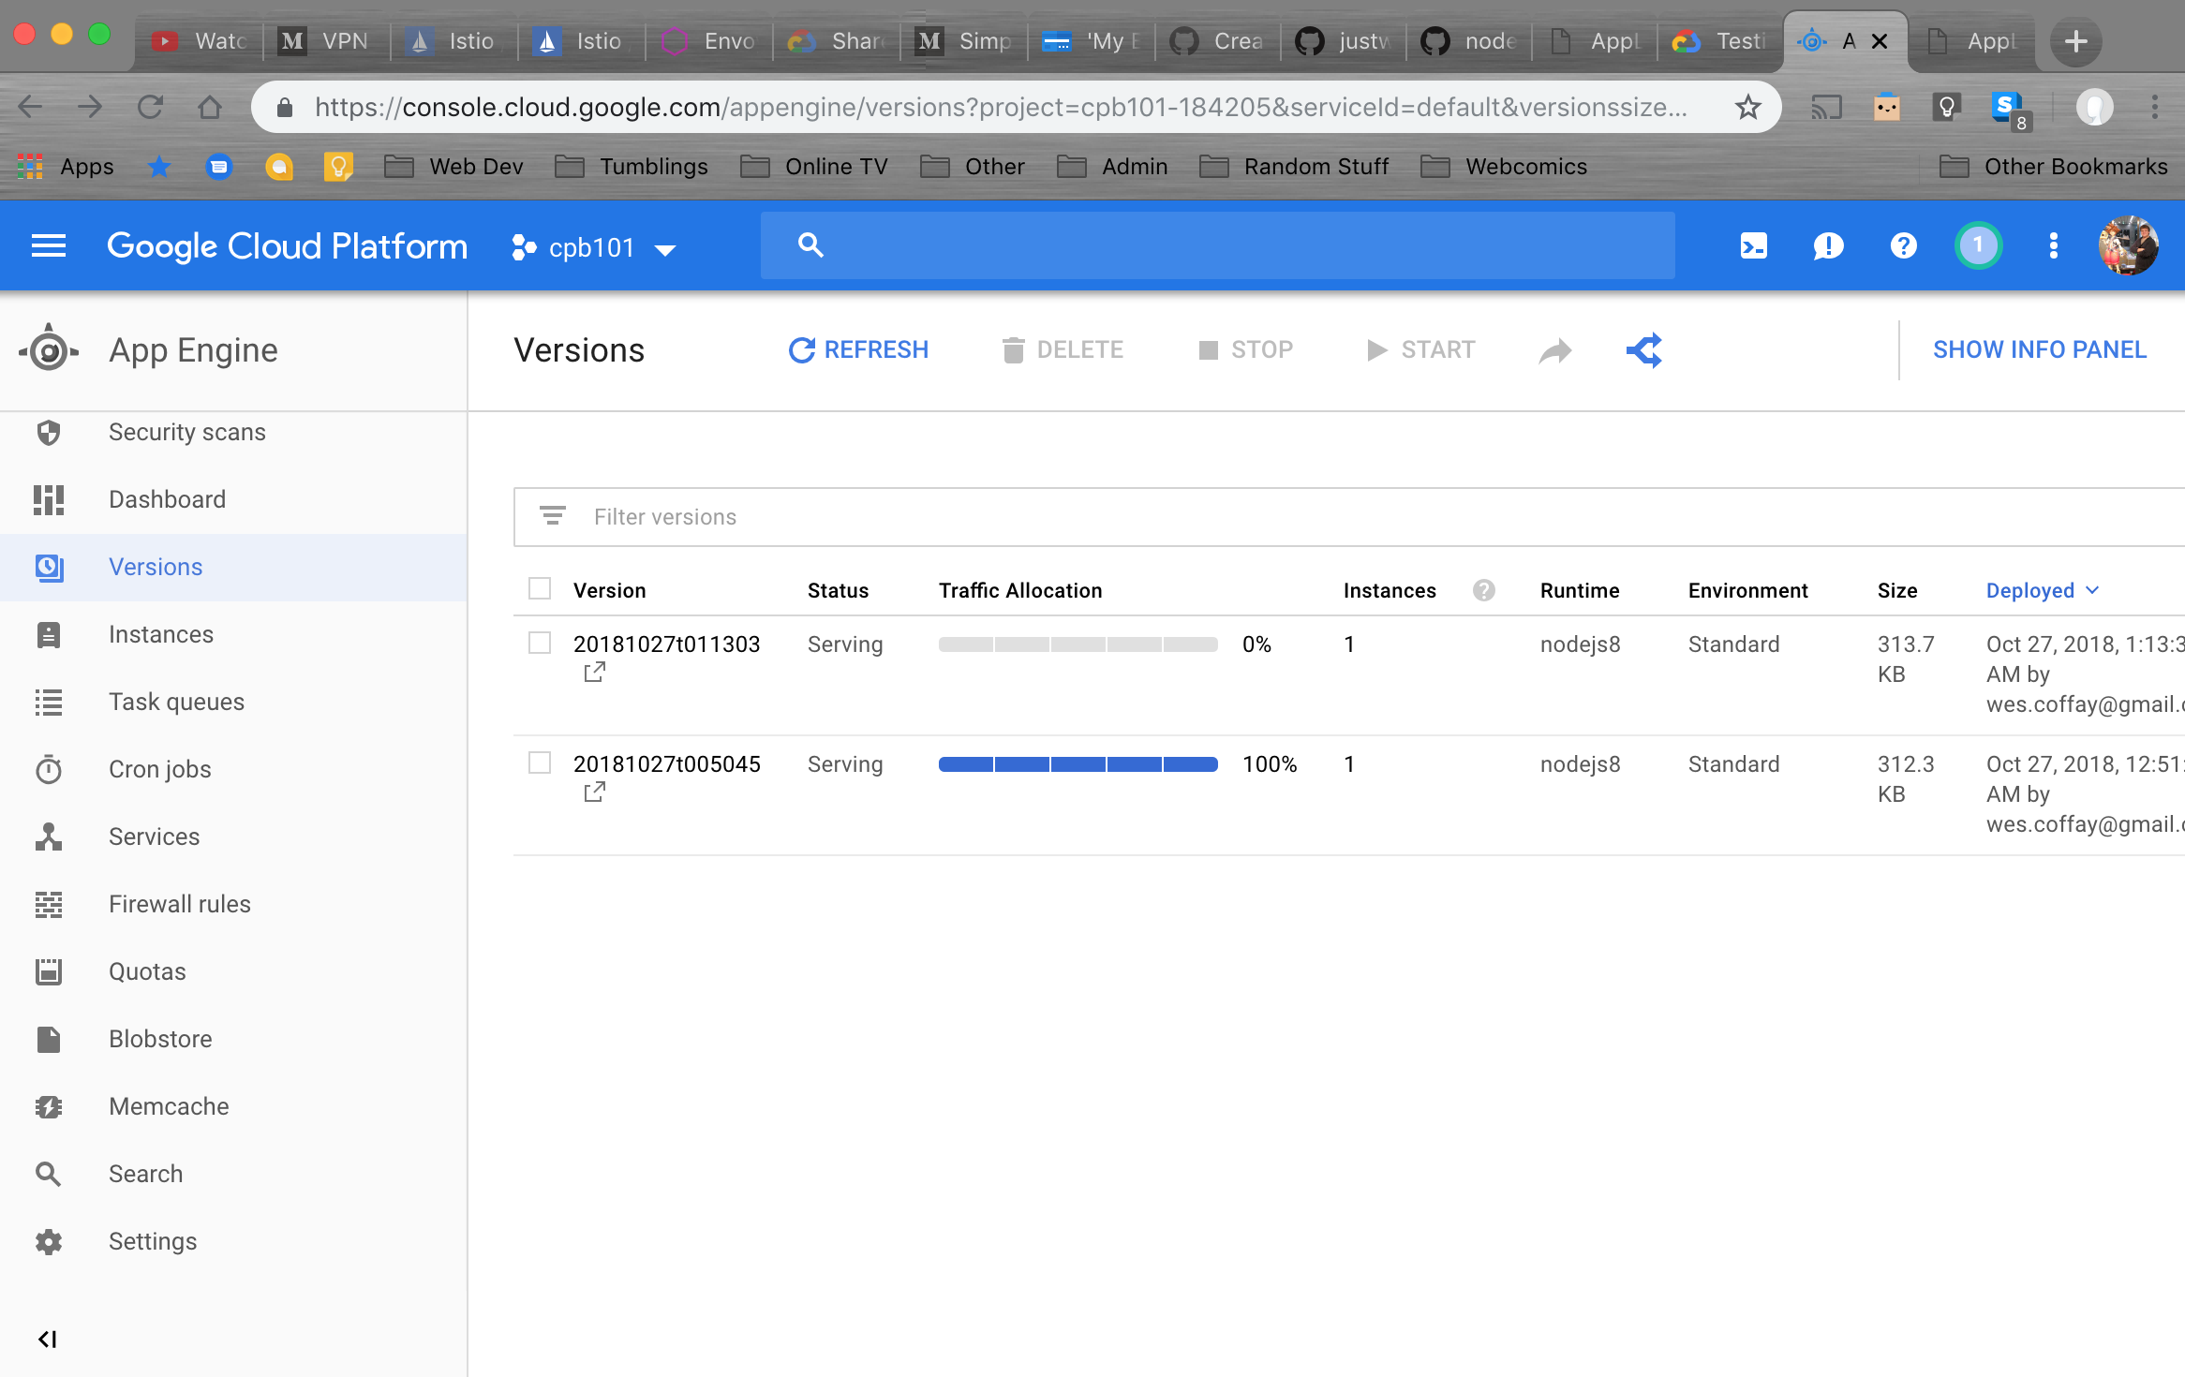2185x1377 pixels.
Task: Open the help question mark icon
Action: tap(1903, 246)
